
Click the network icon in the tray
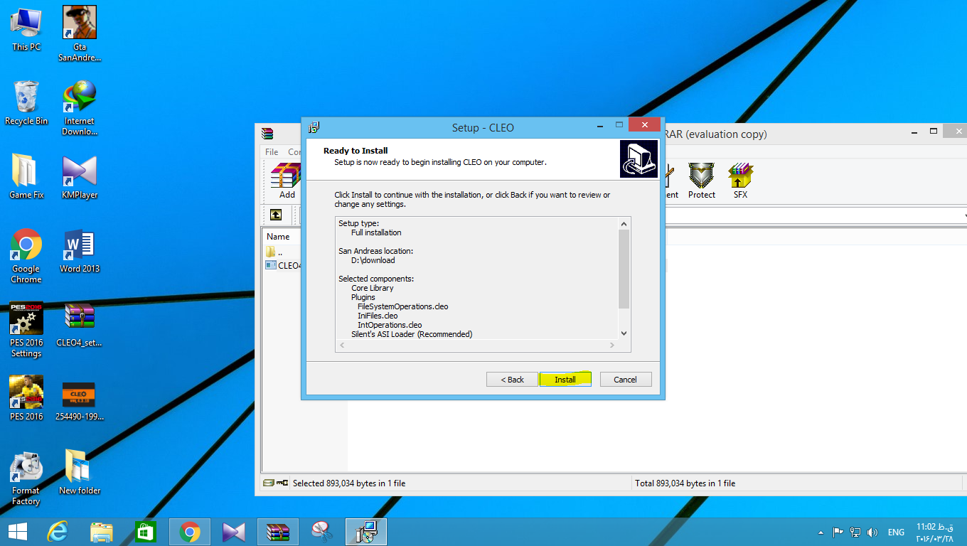coord(855,532)
